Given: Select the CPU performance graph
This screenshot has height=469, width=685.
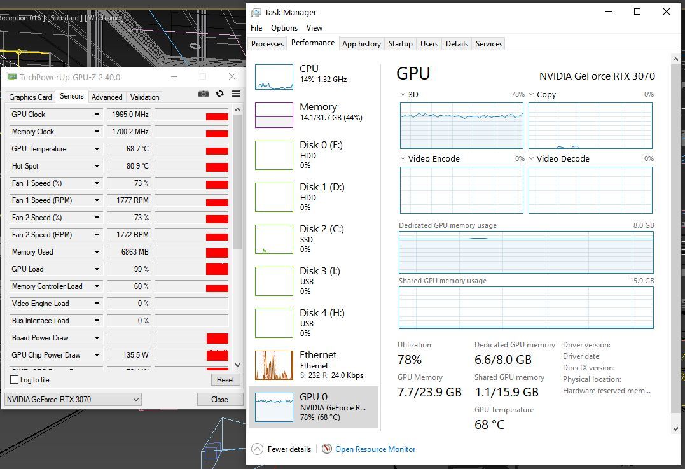Looking at the screenshot, I should (x=274, y=77).
